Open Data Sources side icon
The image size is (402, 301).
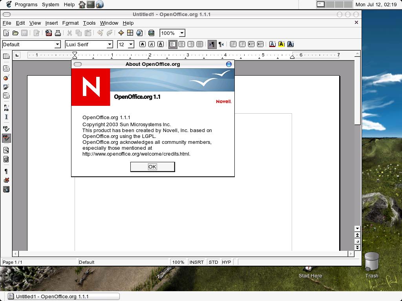coord(6,160)
